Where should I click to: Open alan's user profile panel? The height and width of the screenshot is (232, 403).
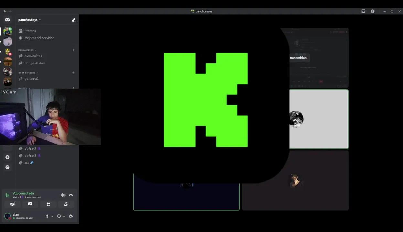coord(23,216)
